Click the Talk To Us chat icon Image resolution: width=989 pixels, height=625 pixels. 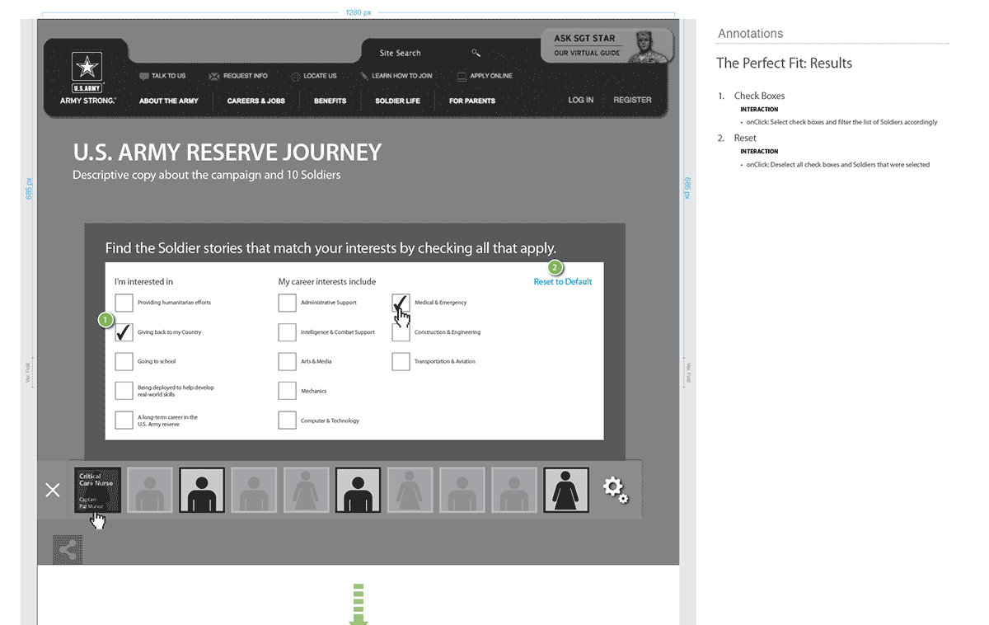[x=144, y=76]
